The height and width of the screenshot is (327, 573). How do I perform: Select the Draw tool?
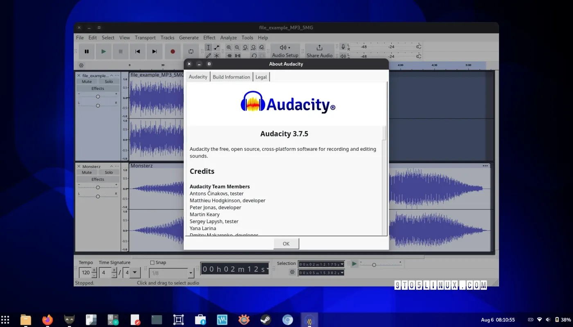point(208,55)
